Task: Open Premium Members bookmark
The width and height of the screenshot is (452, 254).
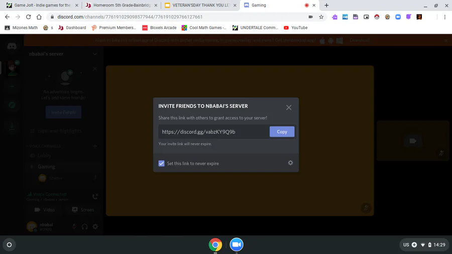Action: [114, 28]
